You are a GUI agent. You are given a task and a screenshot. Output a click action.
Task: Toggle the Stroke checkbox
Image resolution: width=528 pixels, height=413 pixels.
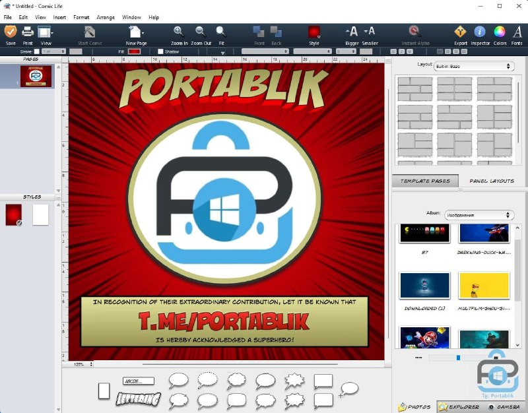[x=37, y=51]
